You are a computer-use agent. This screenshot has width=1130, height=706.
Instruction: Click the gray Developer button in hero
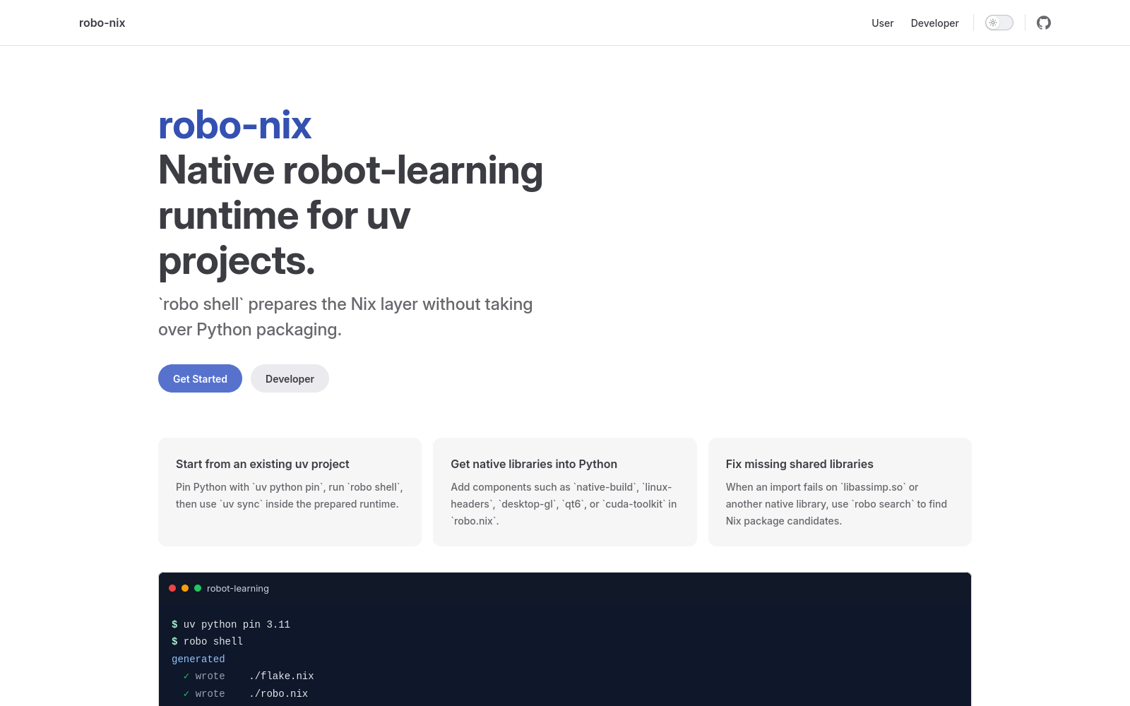[x=290, y=378]
